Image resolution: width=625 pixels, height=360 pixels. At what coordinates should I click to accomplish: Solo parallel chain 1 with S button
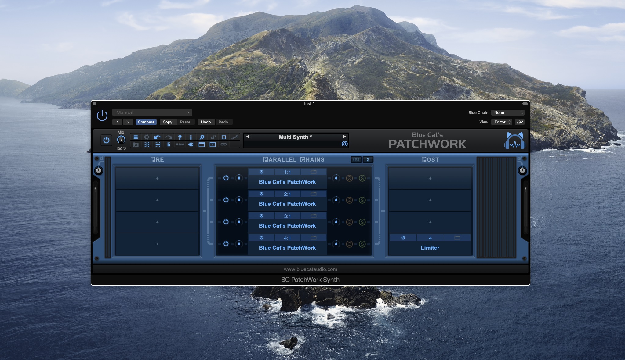click(x=362, y=178)
